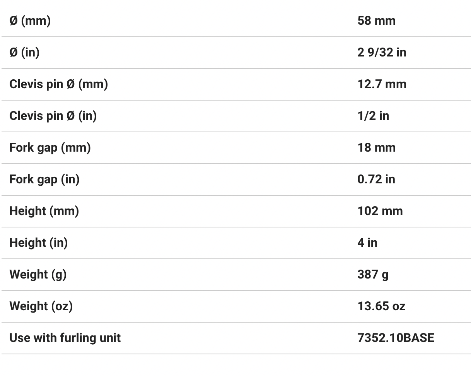Image resolution: width=471 pixels, height=376 pixels.
Task: Open the 7352.10BASE furling unit reference
Action: click(396, 338)
